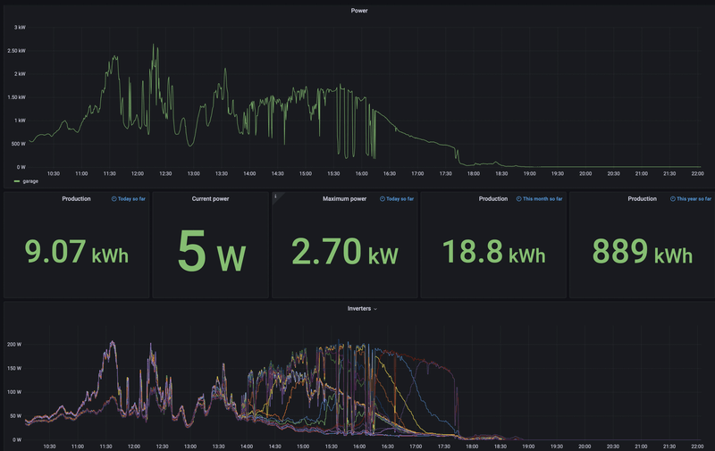The width and height of the screenshot is (715, 451).
Task: Toggle the garage series via its legend label
Action: pos(30,181)
